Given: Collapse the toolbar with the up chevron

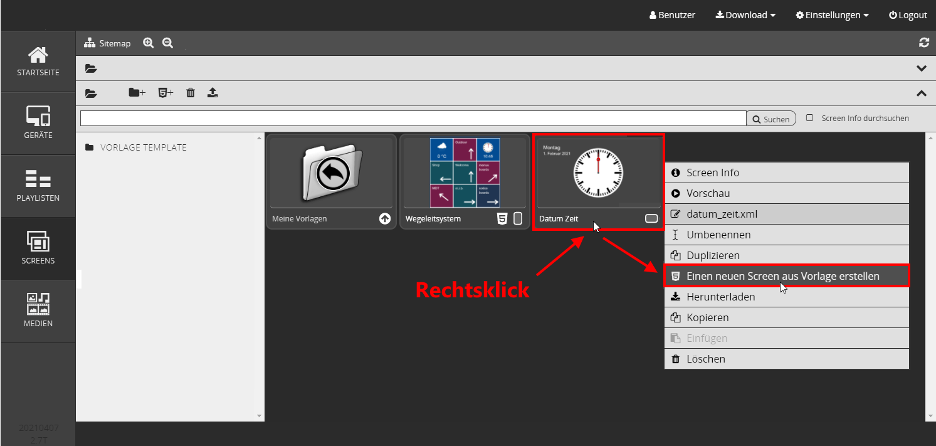Looking at the screenshot, I should 922,93.
